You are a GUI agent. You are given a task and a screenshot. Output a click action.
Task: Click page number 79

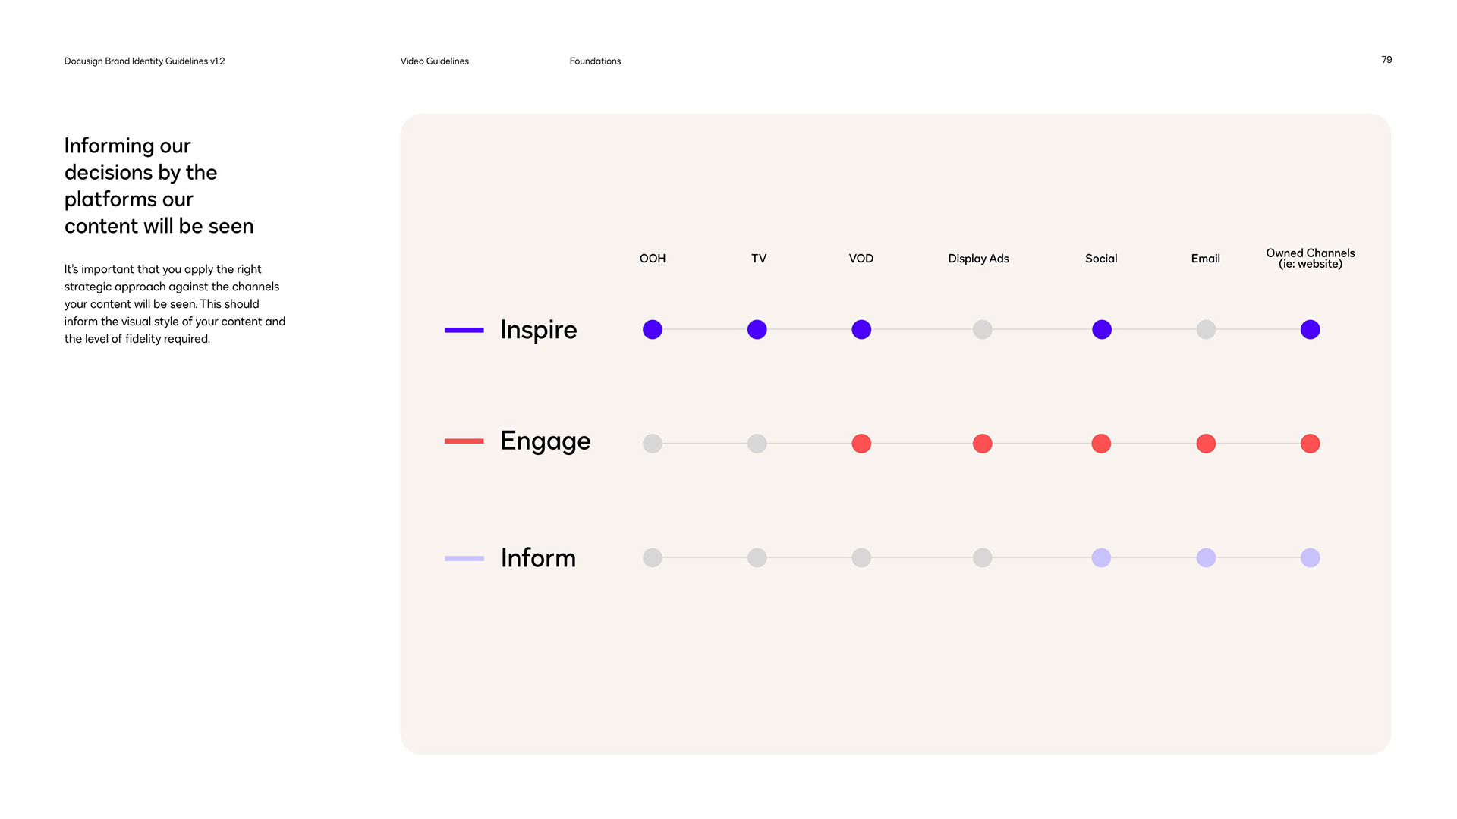coord(1386,60)
